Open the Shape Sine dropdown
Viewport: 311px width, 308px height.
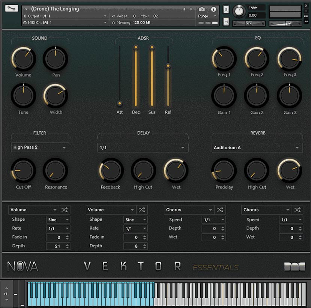tap(58, 220)
